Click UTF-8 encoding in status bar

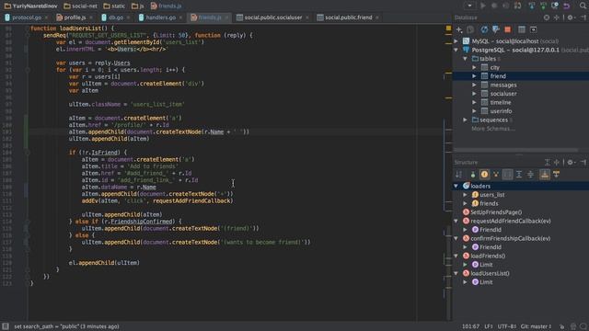(507, 326)
